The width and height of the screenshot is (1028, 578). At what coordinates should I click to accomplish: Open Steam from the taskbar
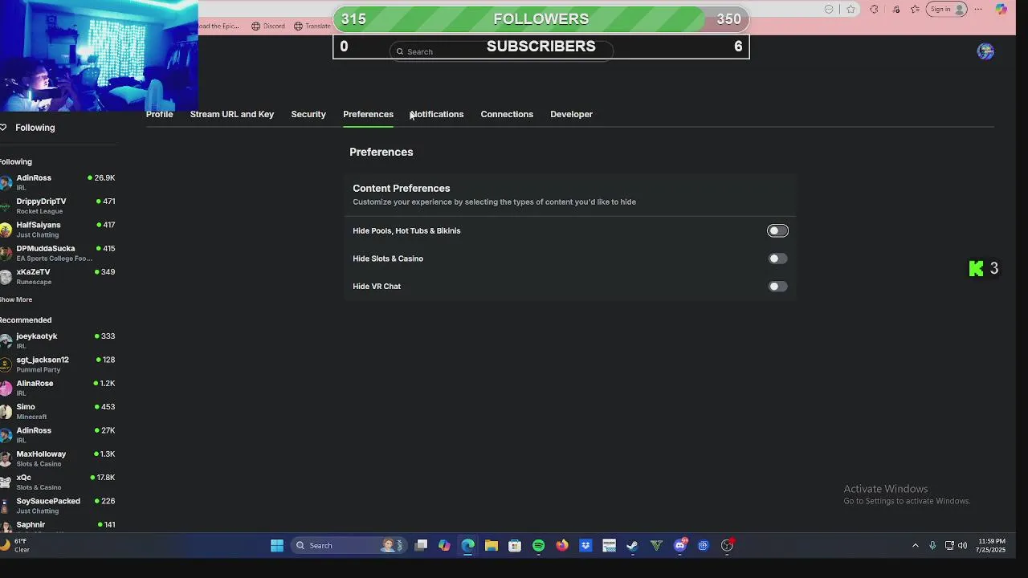[x=633, y=546]
